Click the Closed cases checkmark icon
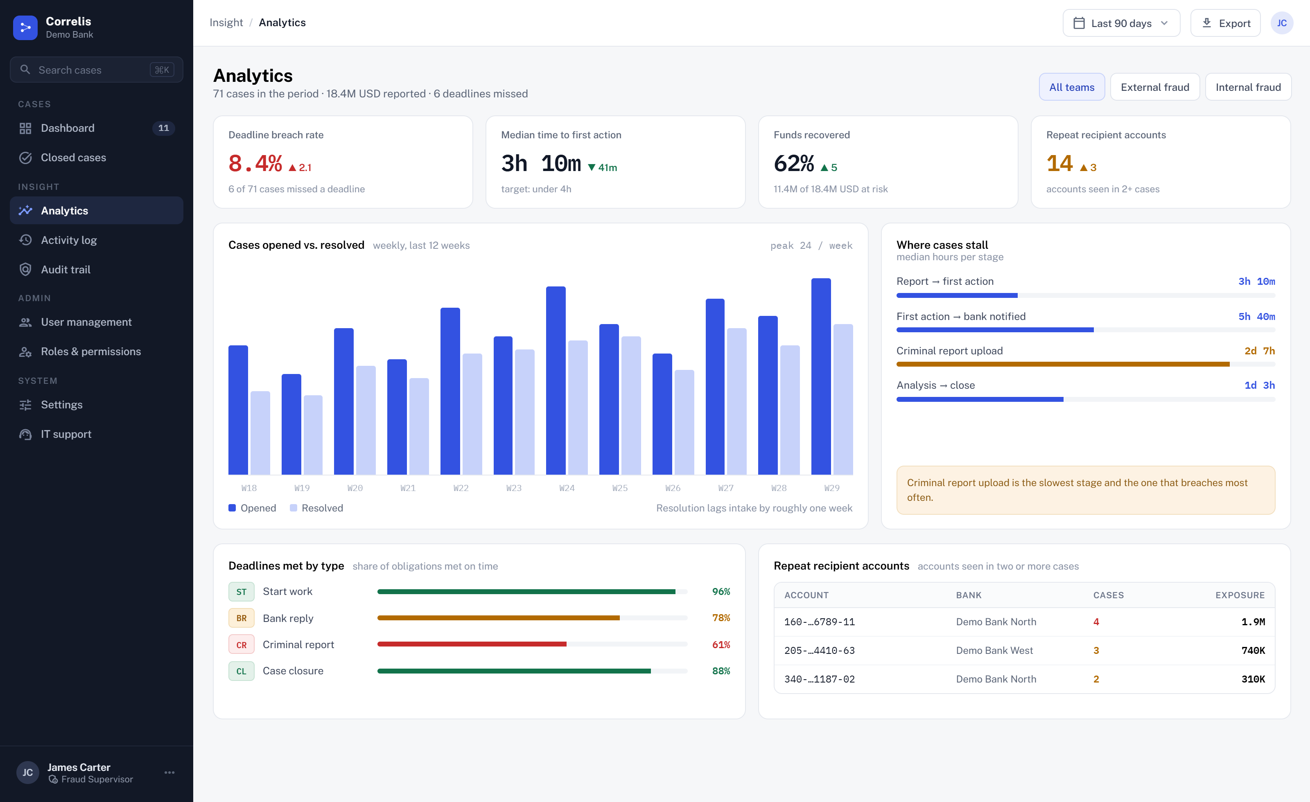This screenshot has height=802, width=1310. (25, 158)
